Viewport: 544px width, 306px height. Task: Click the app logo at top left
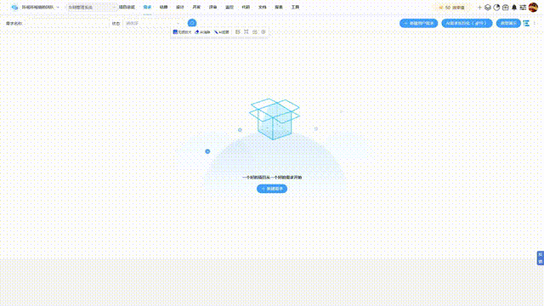(14, 7)
